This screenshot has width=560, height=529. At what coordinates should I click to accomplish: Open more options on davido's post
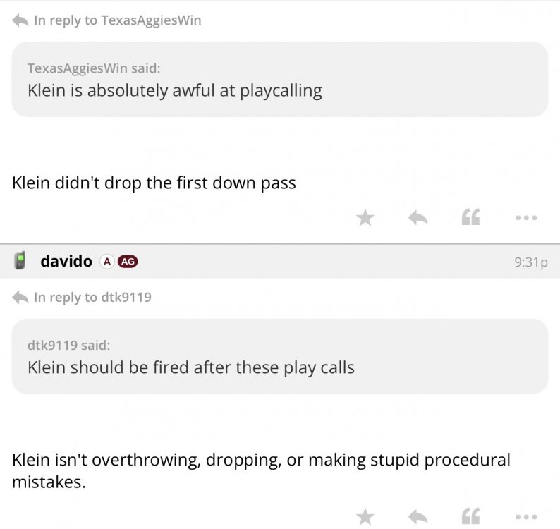click(525, 517)
